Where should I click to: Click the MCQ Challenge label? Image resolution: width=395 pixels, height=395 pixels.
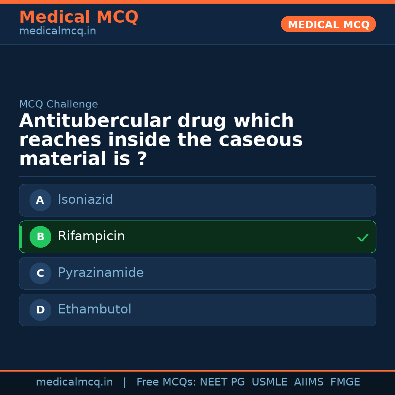point(59,105)
